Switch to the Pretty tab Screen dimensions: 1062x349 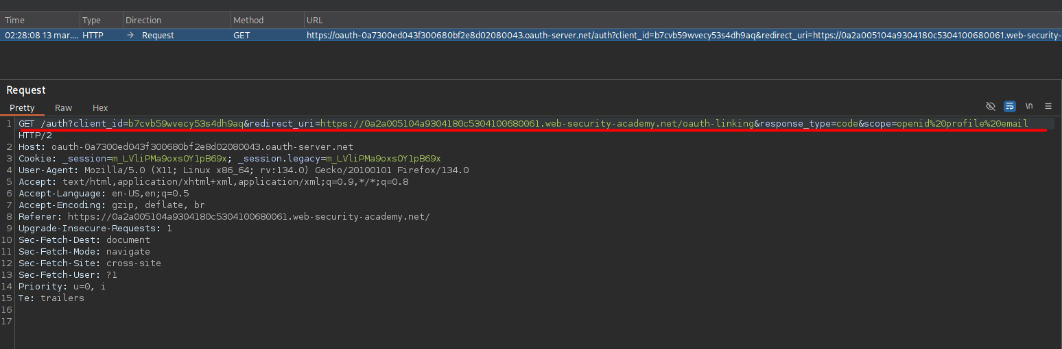coord(22,108)
